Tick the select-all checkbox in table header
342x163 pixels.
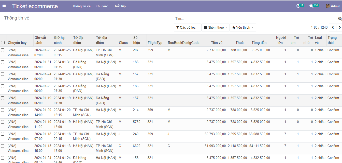pos(3,43)
